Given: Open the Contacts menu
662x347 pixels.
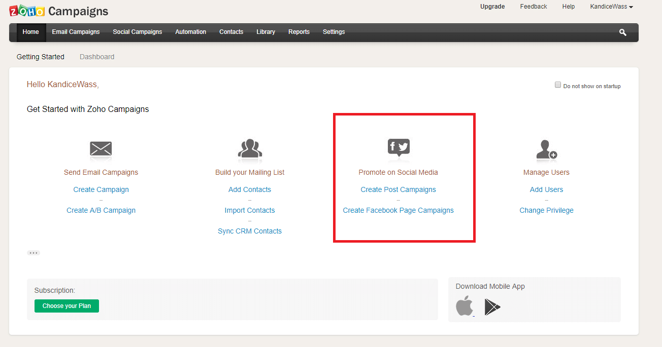Looking at the screenshot, I should pyautogui.click(x=231, y=32).
